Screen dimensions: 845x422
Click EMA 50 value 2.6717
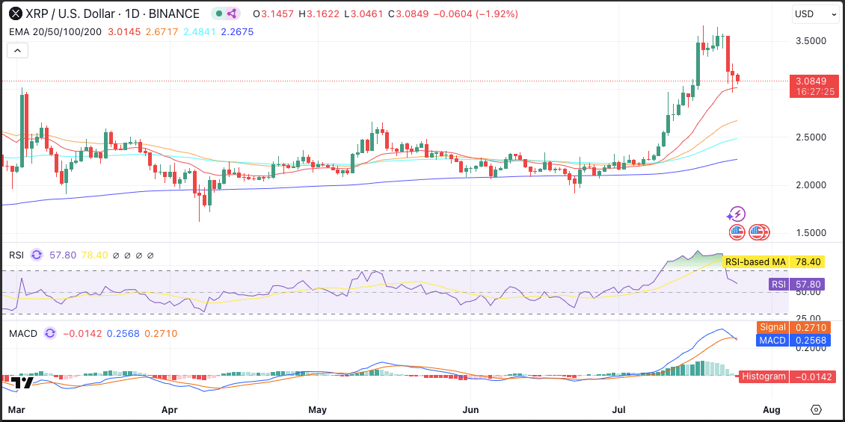pyautogui.click(x=162, y=32)
